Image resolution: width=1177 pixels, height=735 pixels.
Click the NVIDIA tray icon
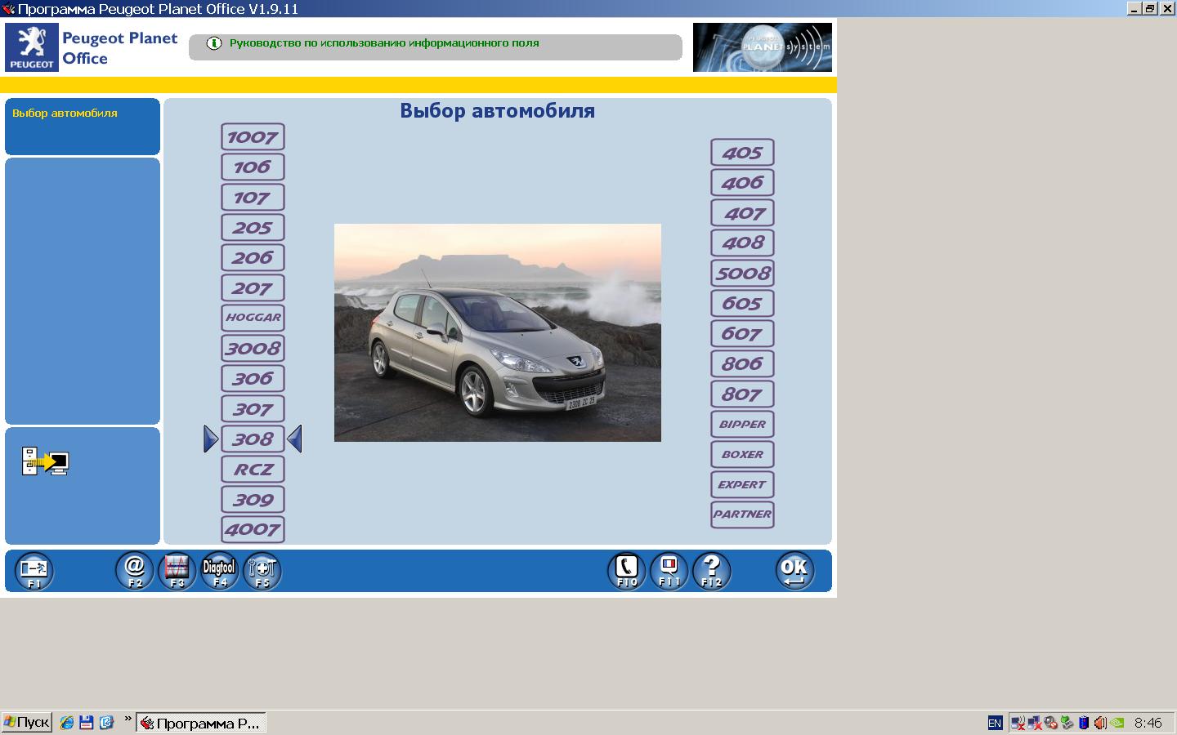click(x=1117, y=723)
